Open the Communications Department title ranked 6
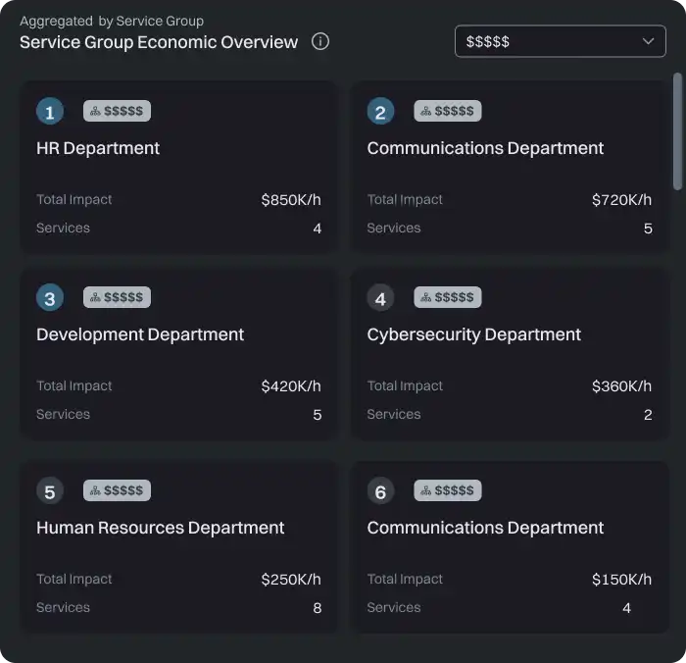Viewport: 686px width, 663px height. 485,528
